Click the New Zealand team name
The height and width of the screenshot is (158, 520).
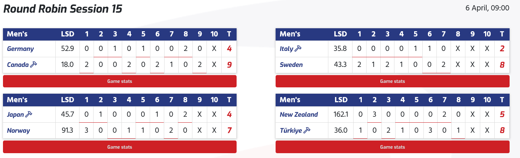[x=299, y=115]
